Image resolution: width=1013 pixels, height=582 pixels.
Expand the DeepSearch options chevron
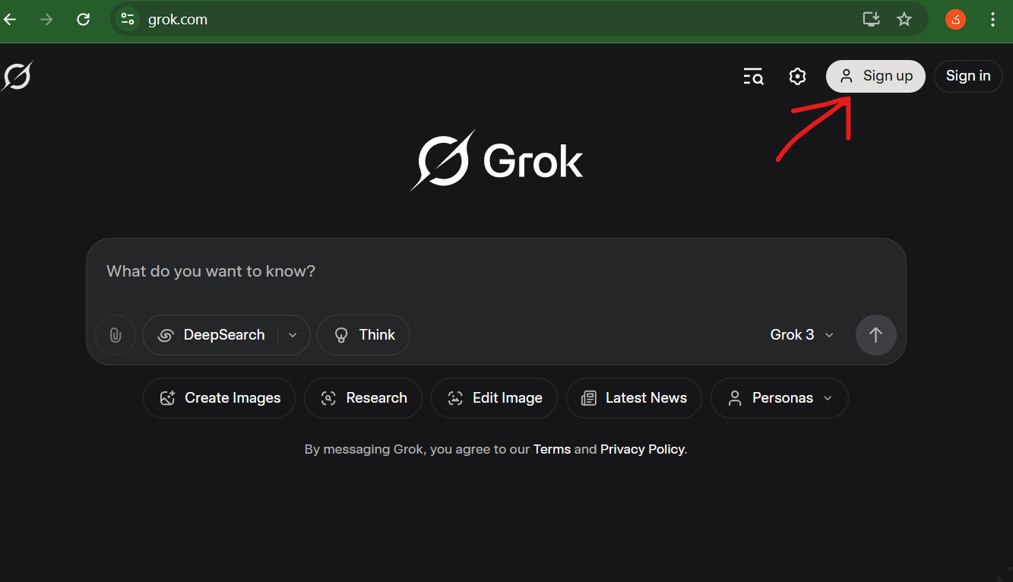pyautogui.click(x=293, y=335)
